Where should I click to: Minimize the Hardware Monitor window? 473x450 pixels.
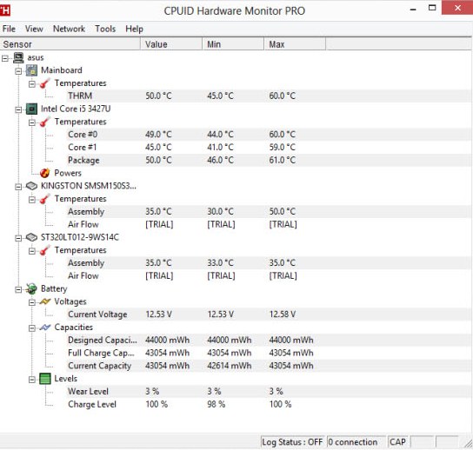[x=413, y=10]
